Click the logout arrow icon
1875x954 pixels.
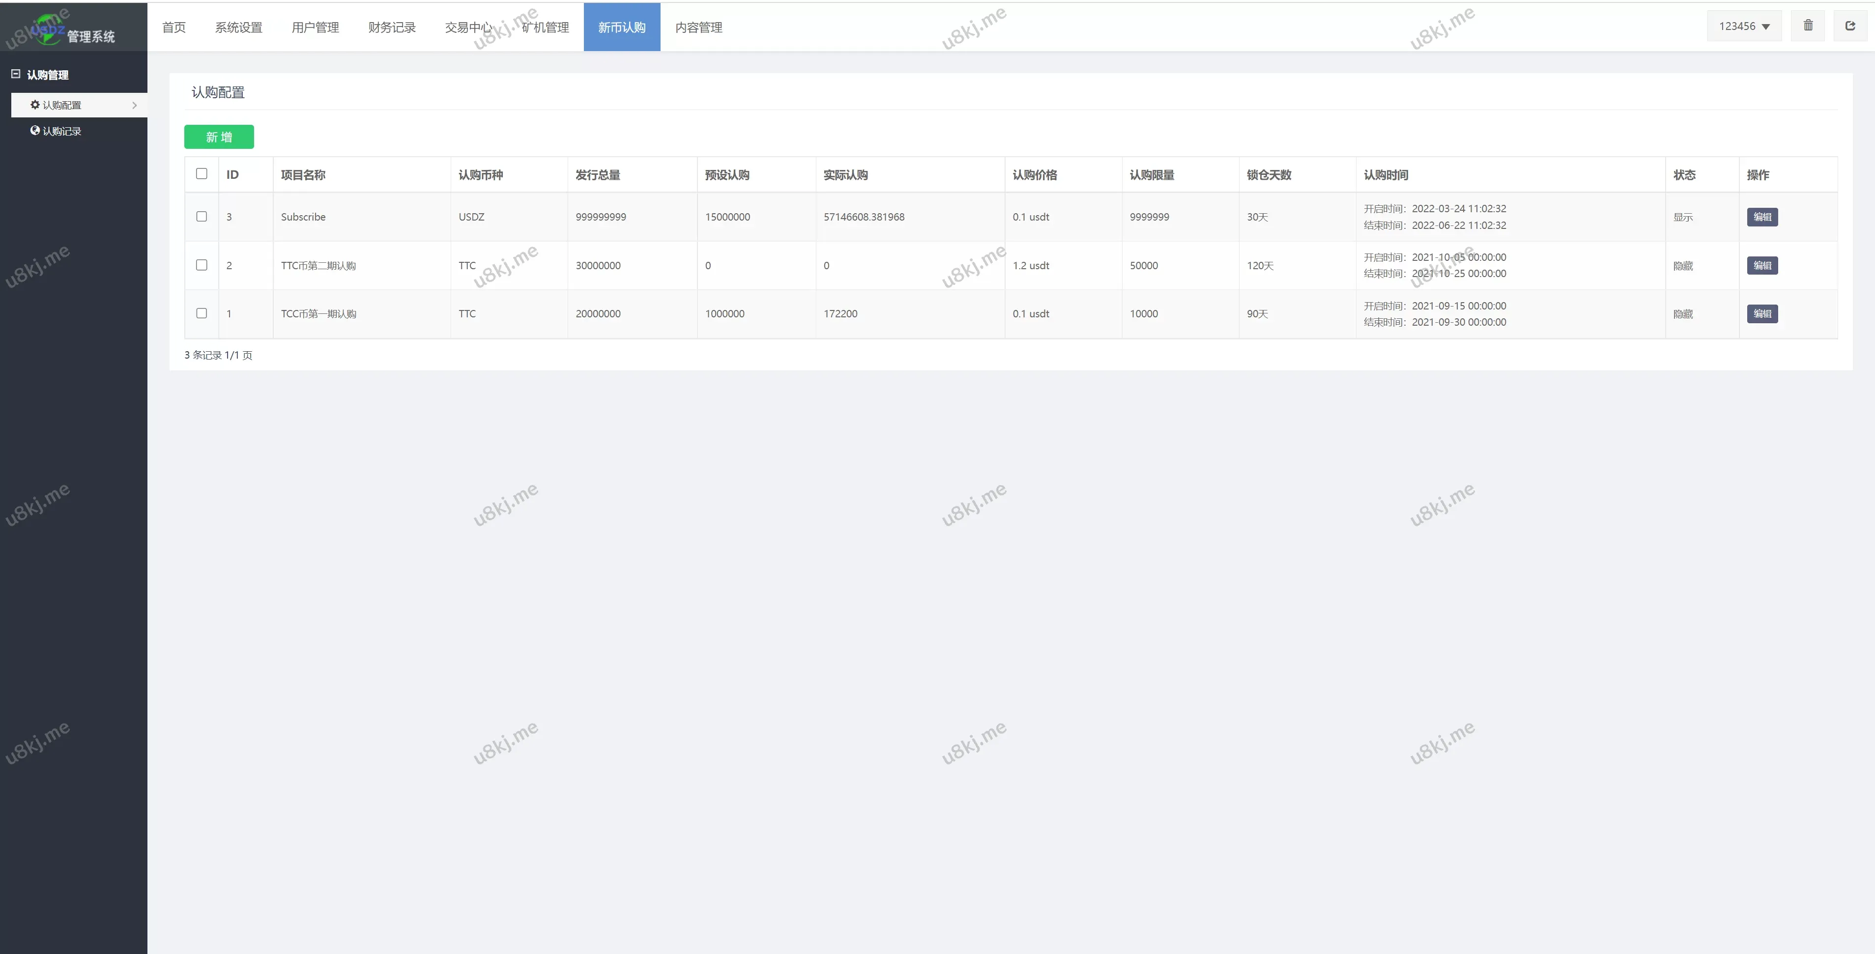click(x=1849, y=26)
